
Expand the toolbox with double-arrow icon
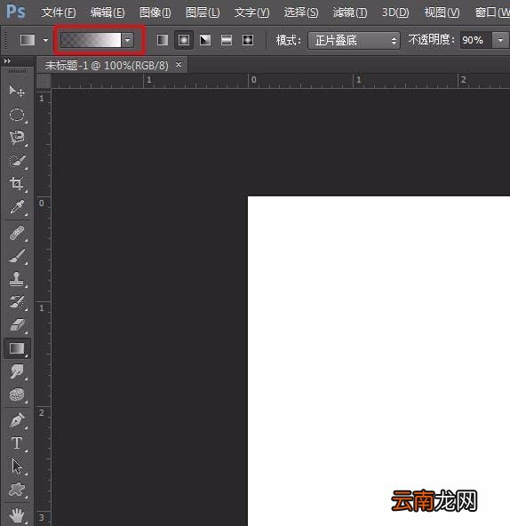(x=7, y=60)
